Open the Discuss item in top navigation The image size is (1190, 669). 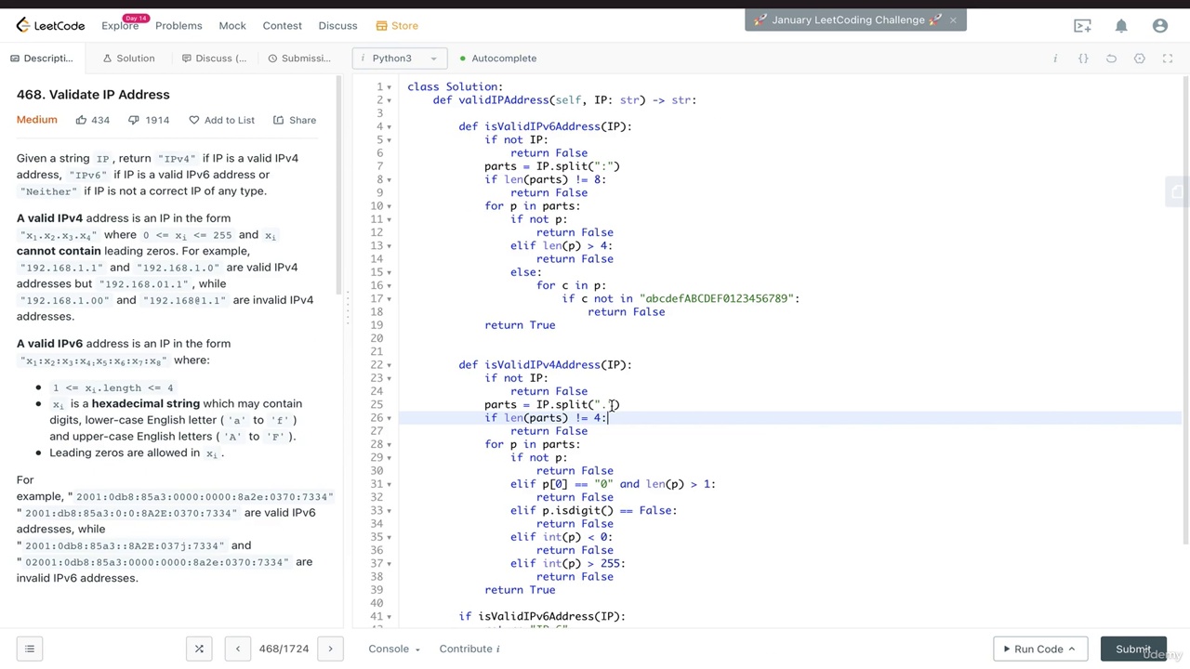tap(337, 26)
